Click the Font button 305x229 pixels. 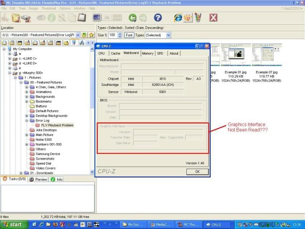click(x=129, y=35)
